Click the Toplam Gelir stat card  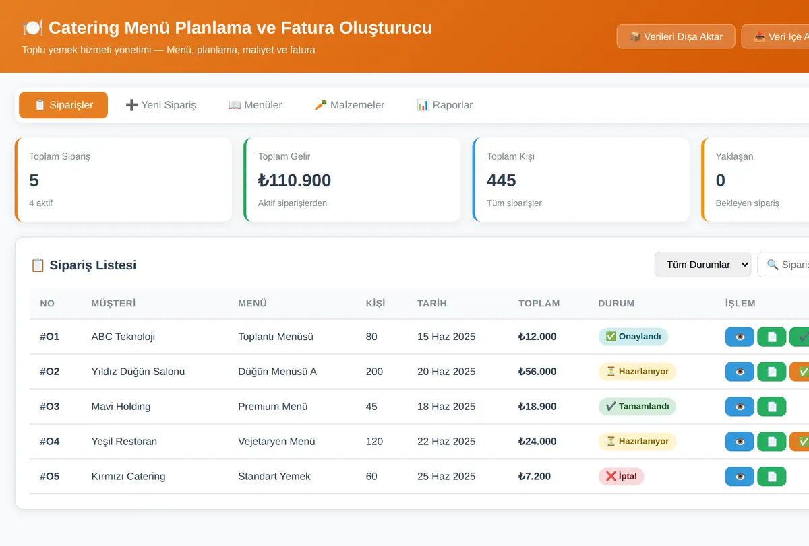click(353, 180)
